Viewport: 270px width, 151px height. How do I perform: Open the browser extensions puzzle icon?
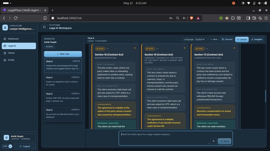(x=233, y=18)
